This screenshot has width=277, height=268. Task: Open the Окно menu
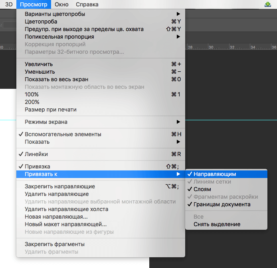click(61, 4)
